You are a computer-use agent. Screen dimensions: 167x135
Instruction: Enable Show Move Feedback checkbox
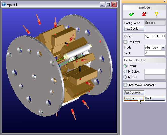[x=125, y=85]
